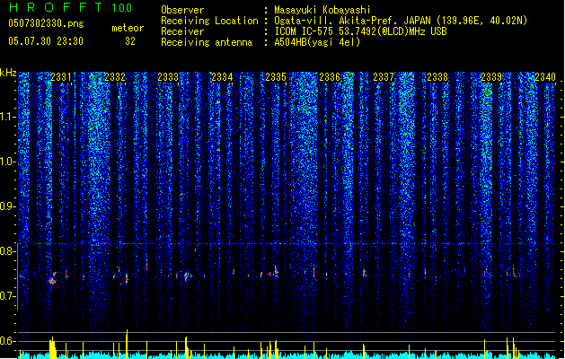Click the 'meteor' count label
The image size is (565, 359).
(x=128, y=28)
